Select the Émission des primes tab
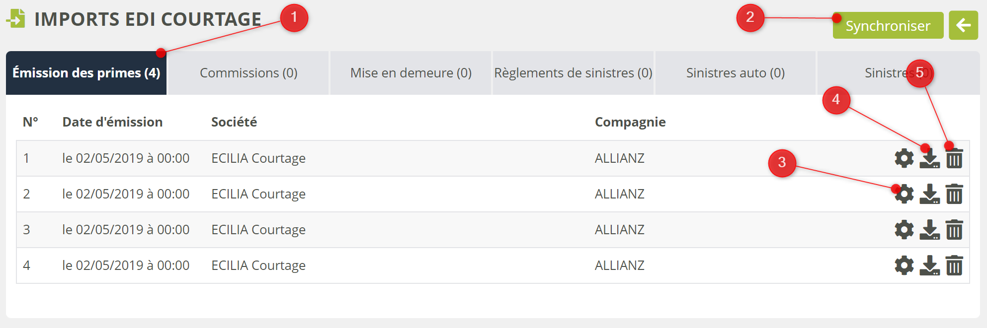 coord(86,73)
